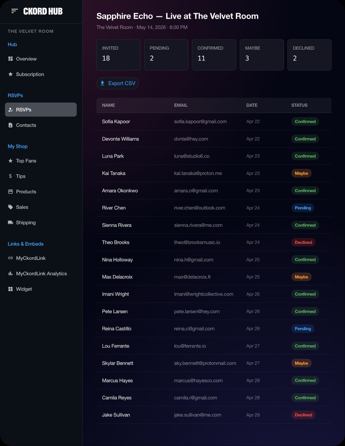This screenshot has width=345, height=446.
Task: Click the name Sienna Rivera
Action: [x=117, y=225]
